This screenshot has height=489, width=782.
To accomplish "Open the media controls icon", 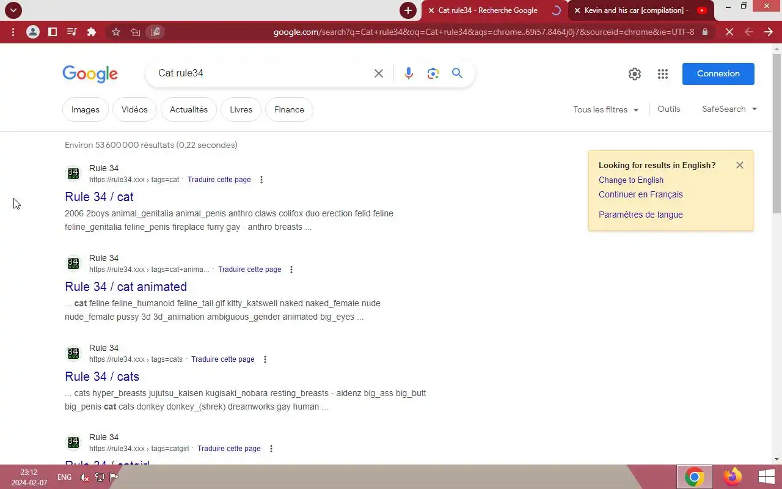I will pos(71,32).
